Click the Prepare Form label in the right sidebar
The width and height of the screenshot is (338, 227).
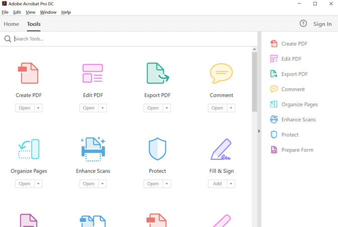tap(297, 150)
